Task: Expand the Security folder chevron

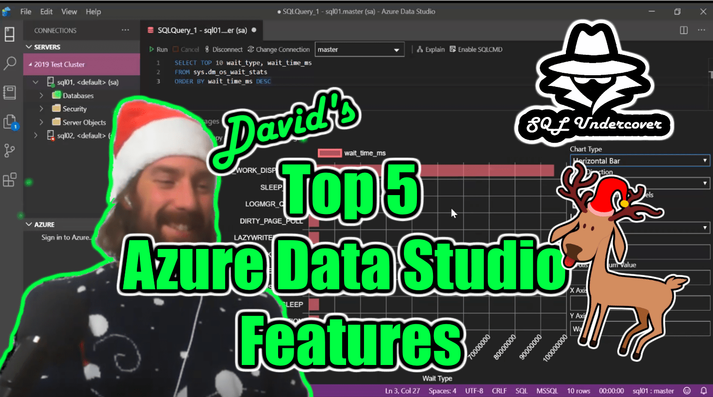Action: click(42, 109)
